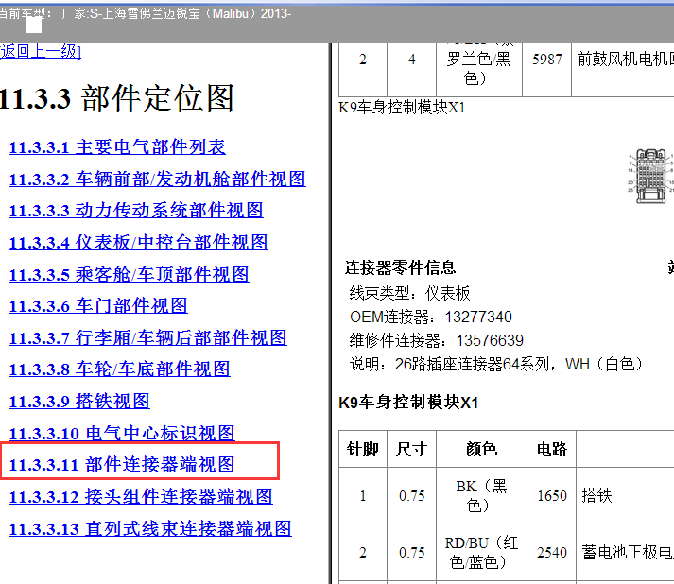Select the 连接器零件信息 heading
The image size is (674, 584).
400,267
